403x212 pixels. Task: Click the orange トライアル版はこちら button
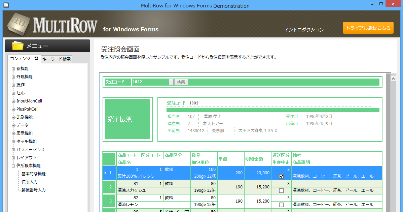click(x=368, y=28)
